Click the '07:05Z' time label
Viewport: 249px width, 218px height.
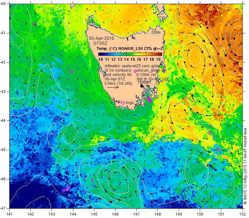click(x=100, y=43)
